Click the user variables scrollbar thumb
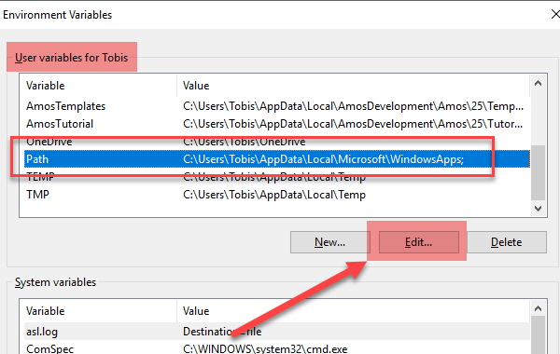The height and width of the screenshot is (354, 560). 539,172
